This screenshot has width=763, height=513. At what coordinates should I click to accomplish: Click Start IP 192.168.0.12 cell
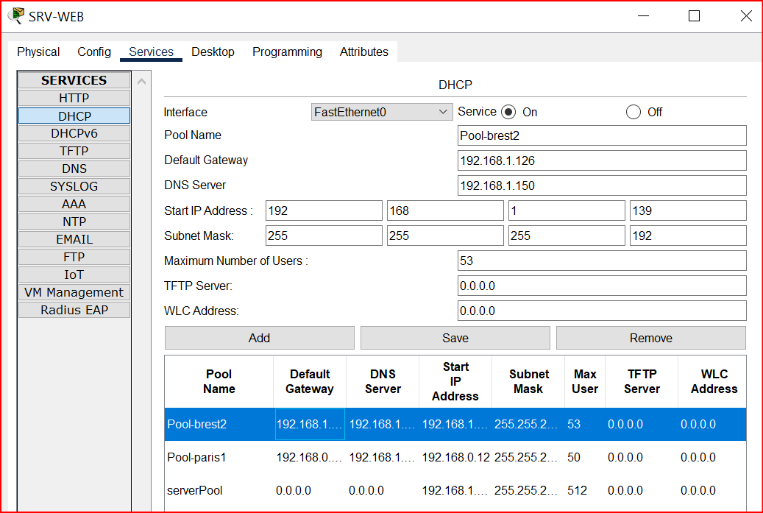(455, 457)
